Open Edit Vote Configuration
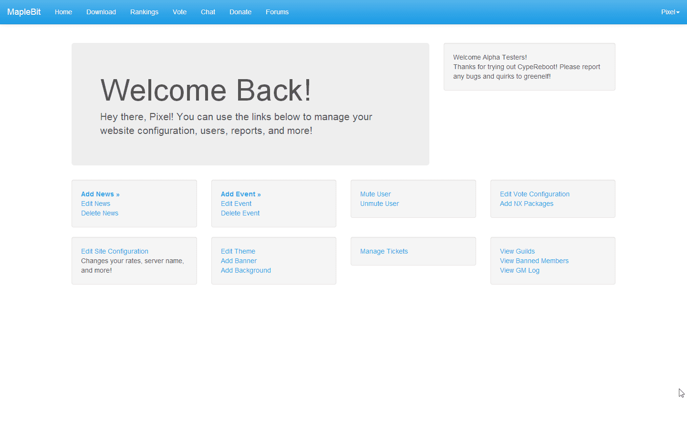The image size is (687, 429). coord(535,194)
